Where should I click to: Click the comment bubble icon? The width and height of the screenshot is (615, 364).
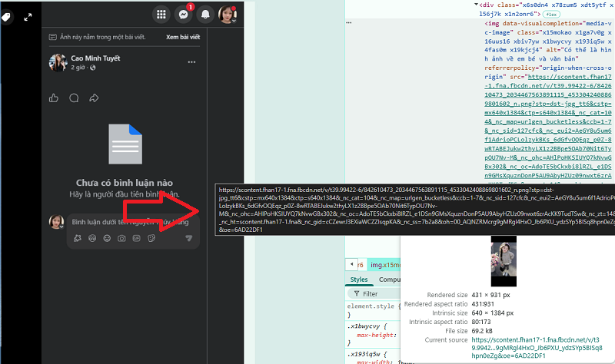(x=74, y=98)
